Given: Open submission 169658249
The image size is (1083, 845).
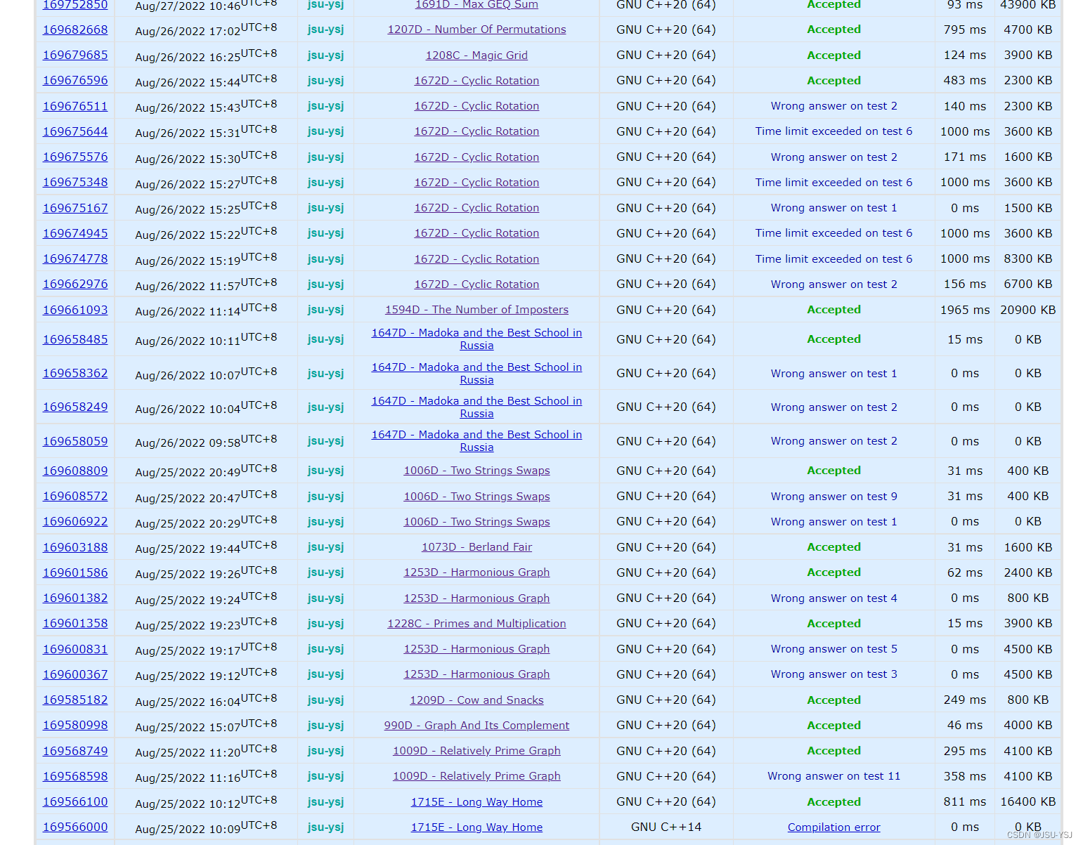Looking at the screenshot, I should click(75, 407).
